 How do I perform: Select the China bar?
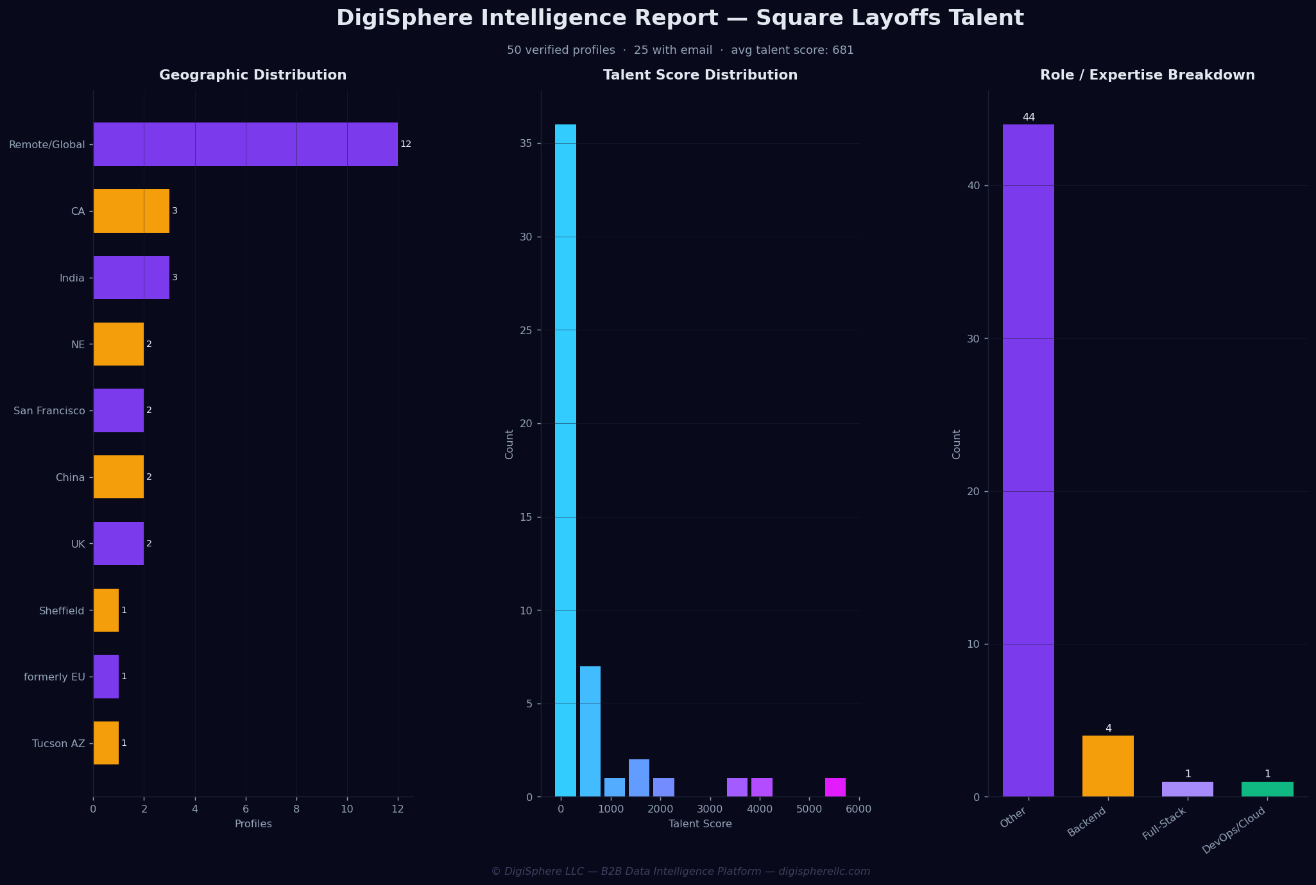pos(119,477)
